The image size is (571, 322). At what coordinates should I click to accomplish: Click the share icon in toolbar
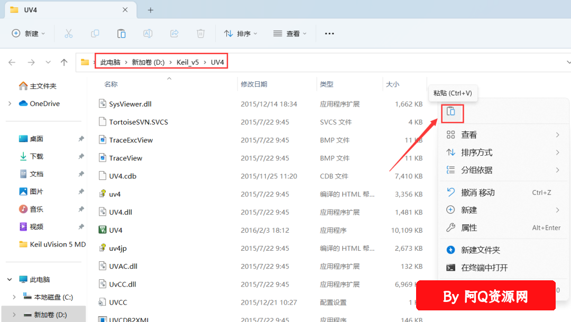click(174, 33)
